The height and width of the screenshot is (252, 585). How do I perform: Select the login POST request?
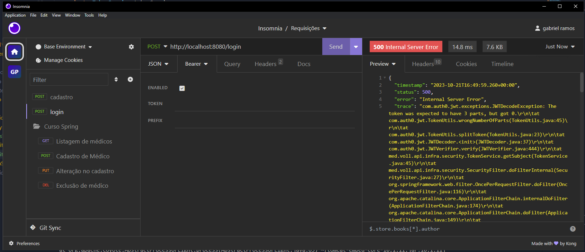(x=83, y=112)
